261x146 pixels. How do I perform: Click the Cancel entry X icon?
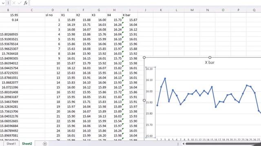pos(14,3)
